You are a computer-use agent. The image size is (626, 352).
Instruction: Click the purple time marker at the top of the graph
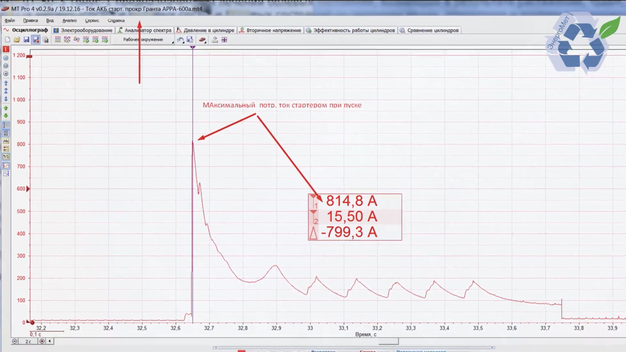point(193,48)
